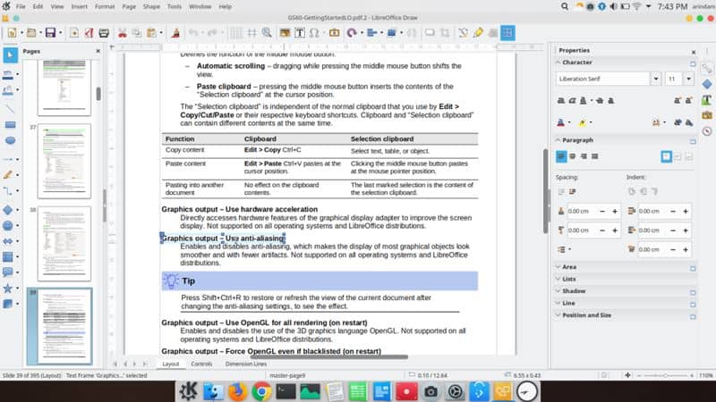Set paragraph alignment to Align Left

coord(561,156)
